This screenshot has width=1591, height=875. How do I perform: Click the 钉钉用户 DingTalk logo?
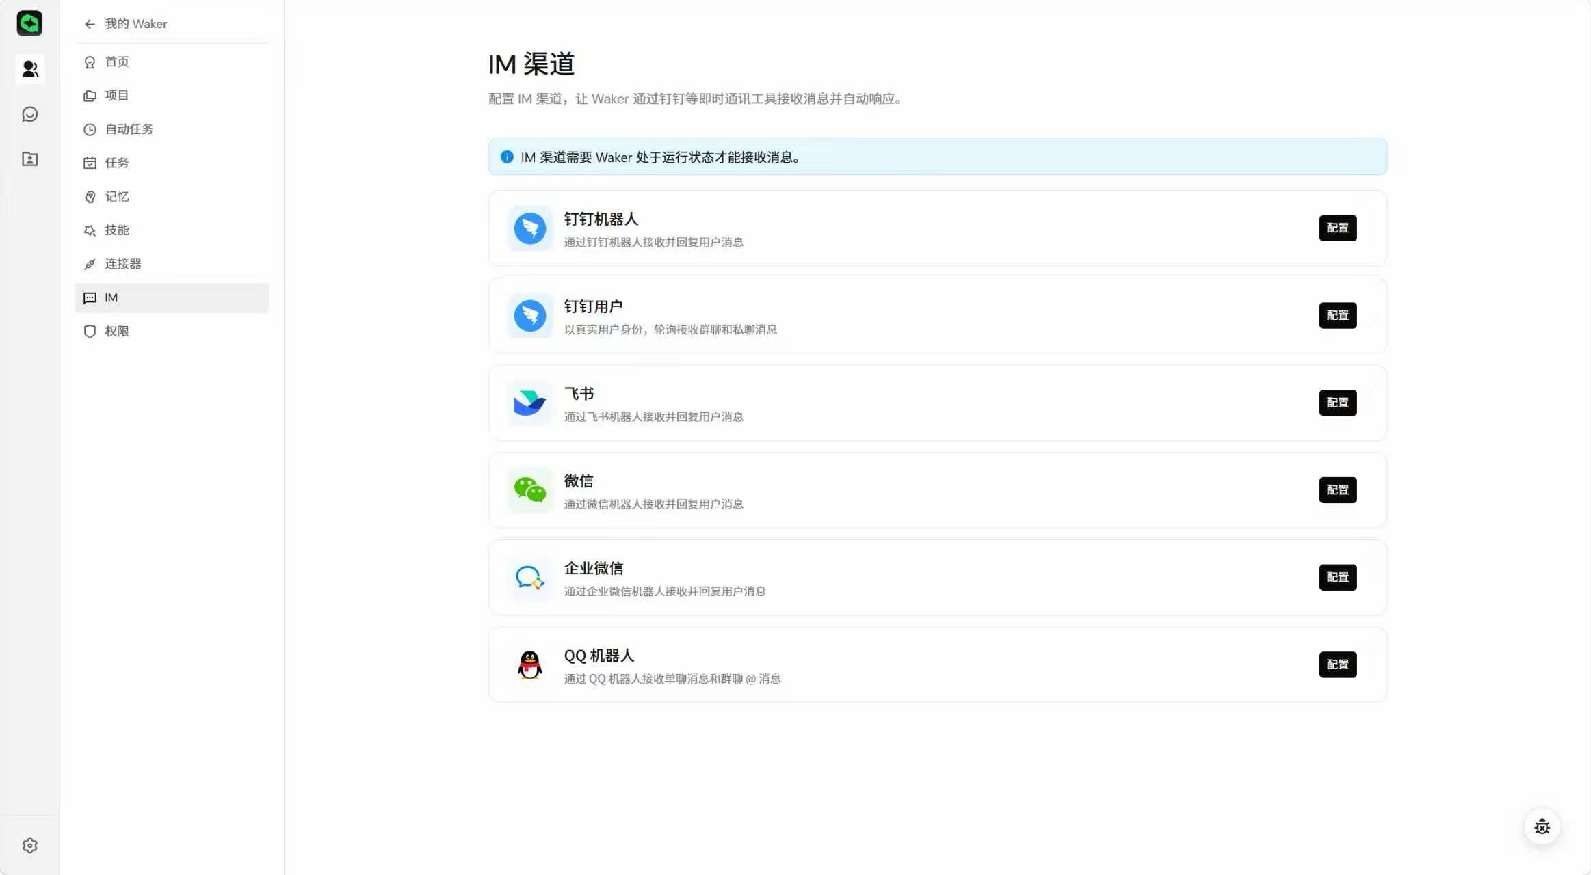(x=530, y=316)
